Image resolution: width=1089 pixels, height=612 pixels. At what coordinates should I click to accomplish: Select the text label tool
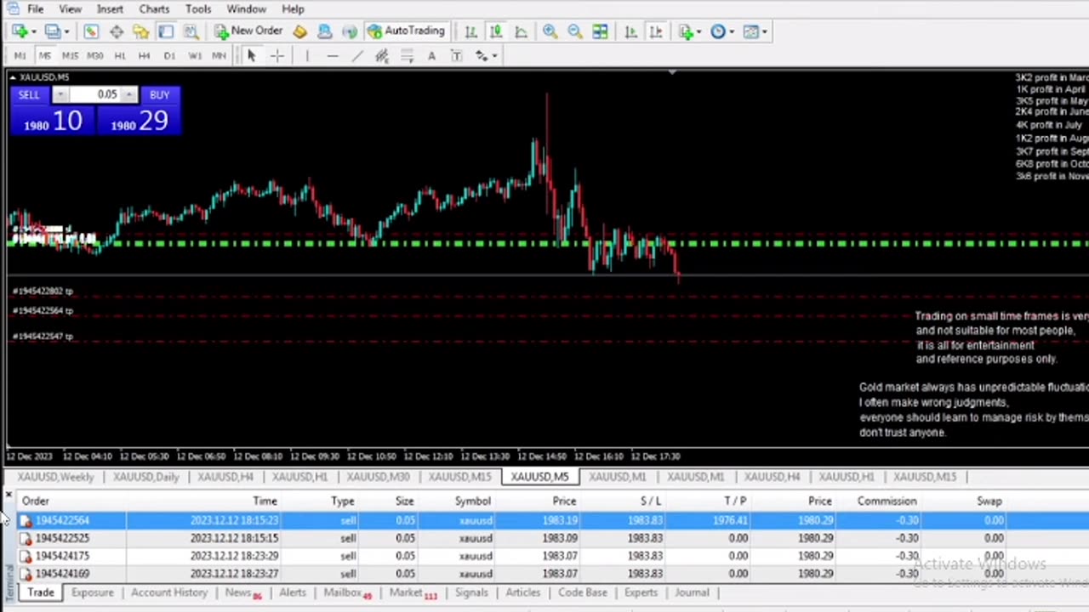[x=456, y=56]
